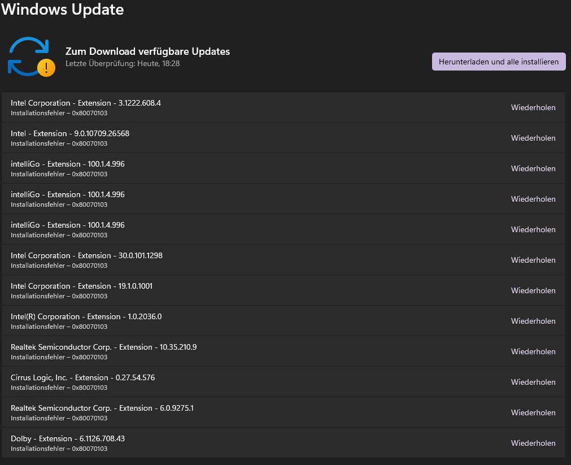Click Installationsfehler text under Intel Corporation 19.1.0.1001
Image resolution: width=571 pixels, height=465 pixels.
[59, 296]
